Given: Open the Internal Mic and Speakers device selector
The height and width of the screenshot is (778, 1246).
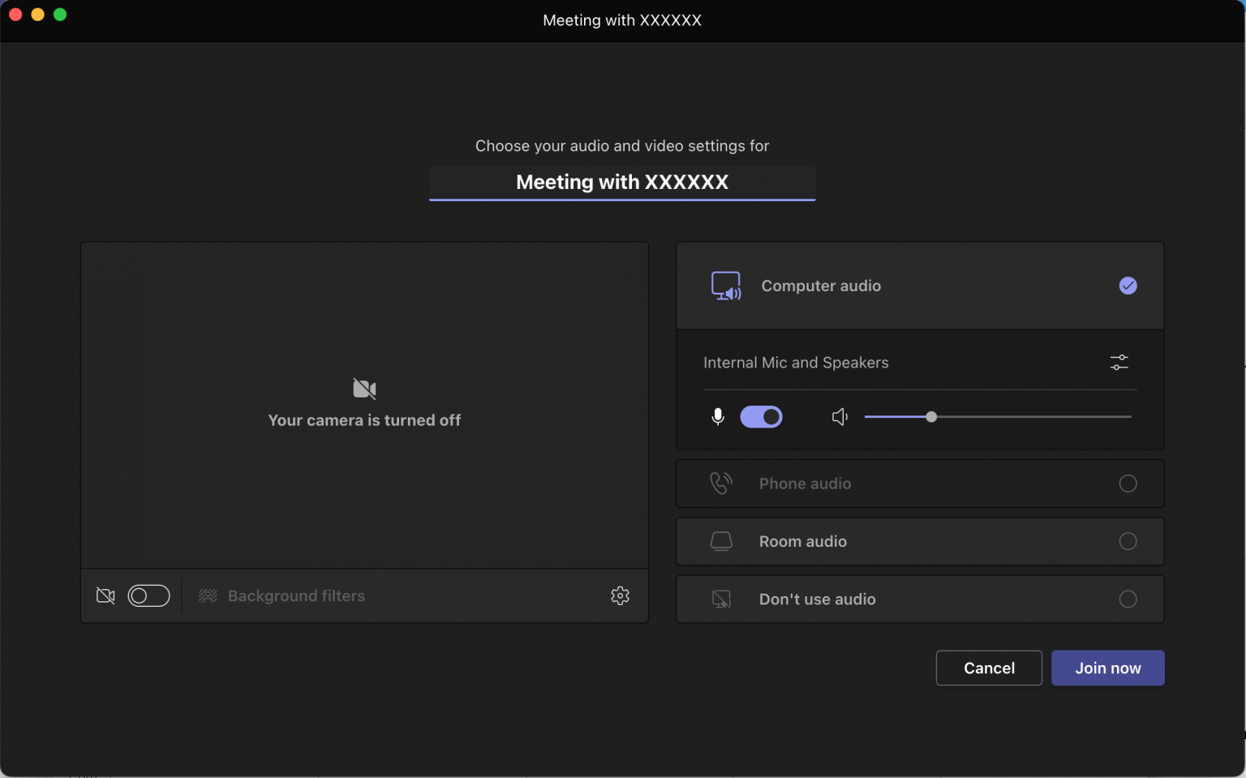Looking at the screenshot, I should coord(796,363).
